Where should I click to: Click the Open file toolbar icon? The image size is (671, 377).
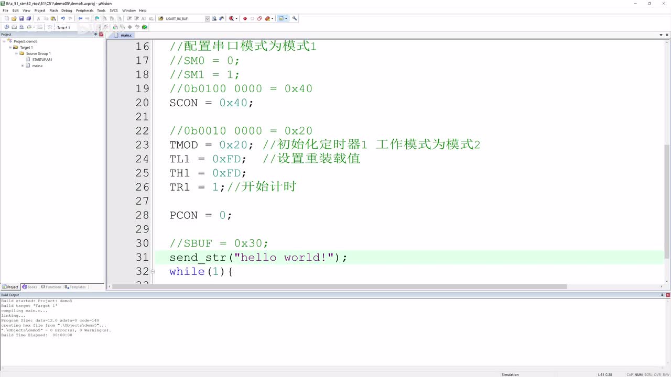pos(14,18)
